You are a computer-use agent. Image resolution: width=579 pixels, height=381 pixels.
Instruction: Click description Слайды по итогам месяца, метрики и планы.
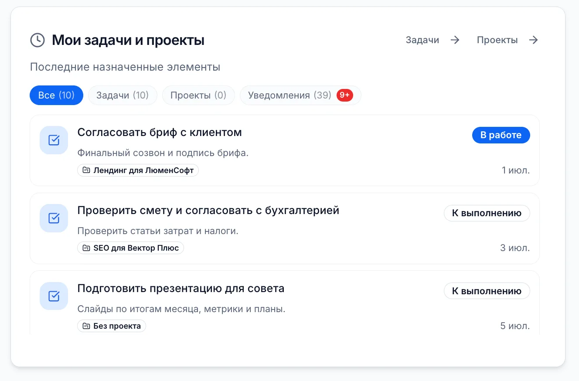181,309
